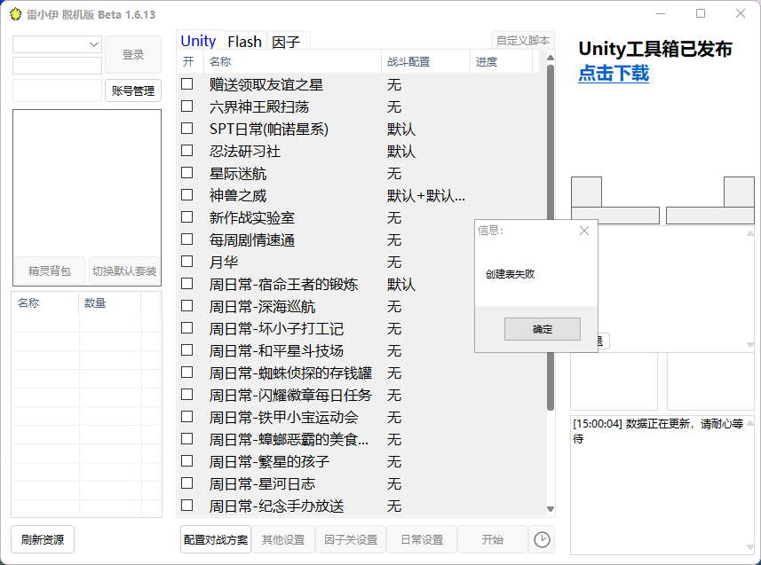Viewport: 761px width, 565px height.
Task: Check the 忍法研习社 task
Action: tap(185, 151)
